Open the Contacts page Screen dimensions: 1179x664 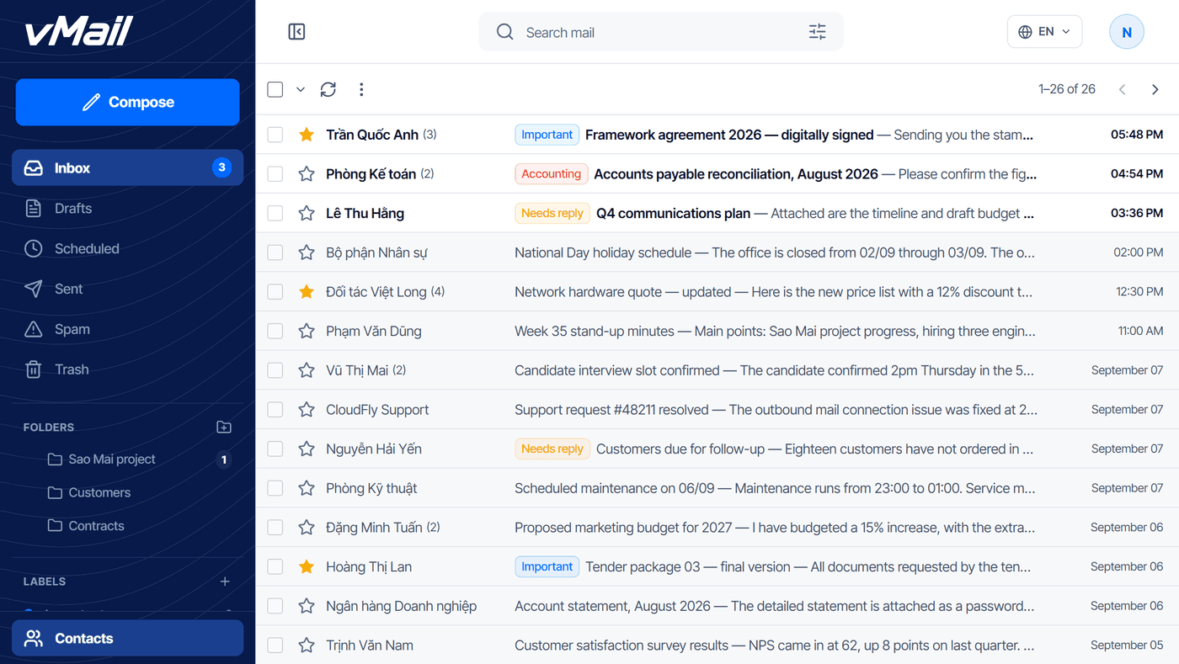[x=128, y=638]
